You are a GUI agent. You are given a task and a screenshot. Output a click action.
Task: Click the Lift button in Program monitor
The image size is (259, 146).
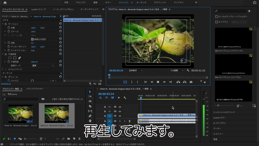[178, 82]
